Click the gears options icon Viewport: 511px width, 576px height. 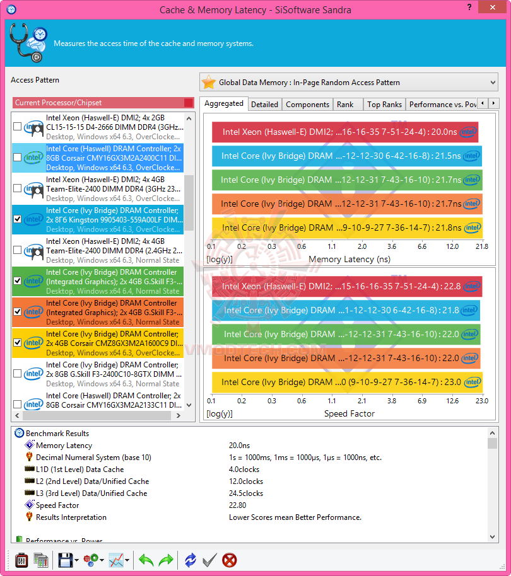(x=90, y=560)
